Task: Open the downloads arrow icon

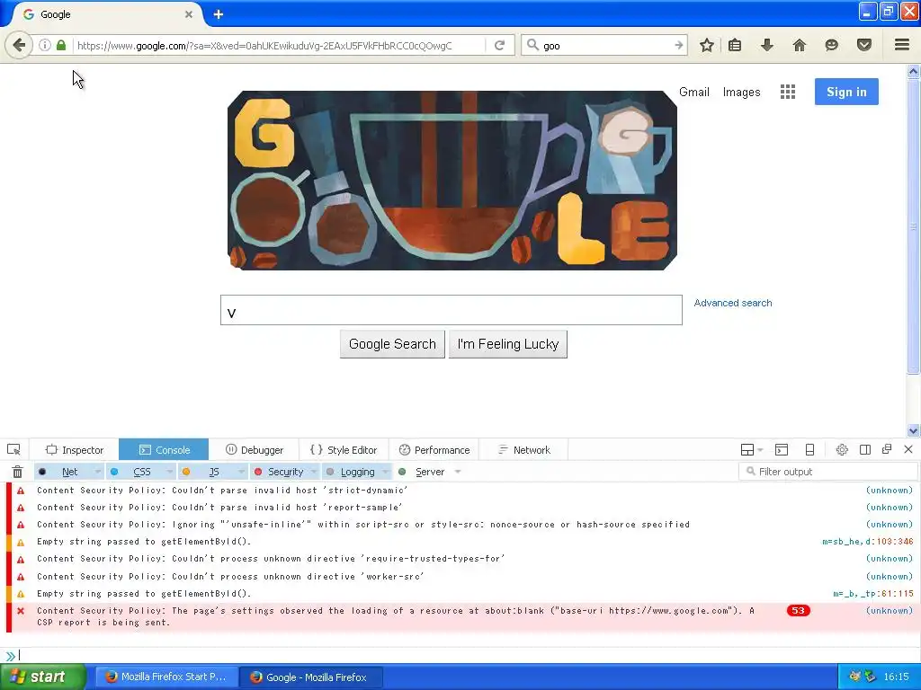Action: 766,45
